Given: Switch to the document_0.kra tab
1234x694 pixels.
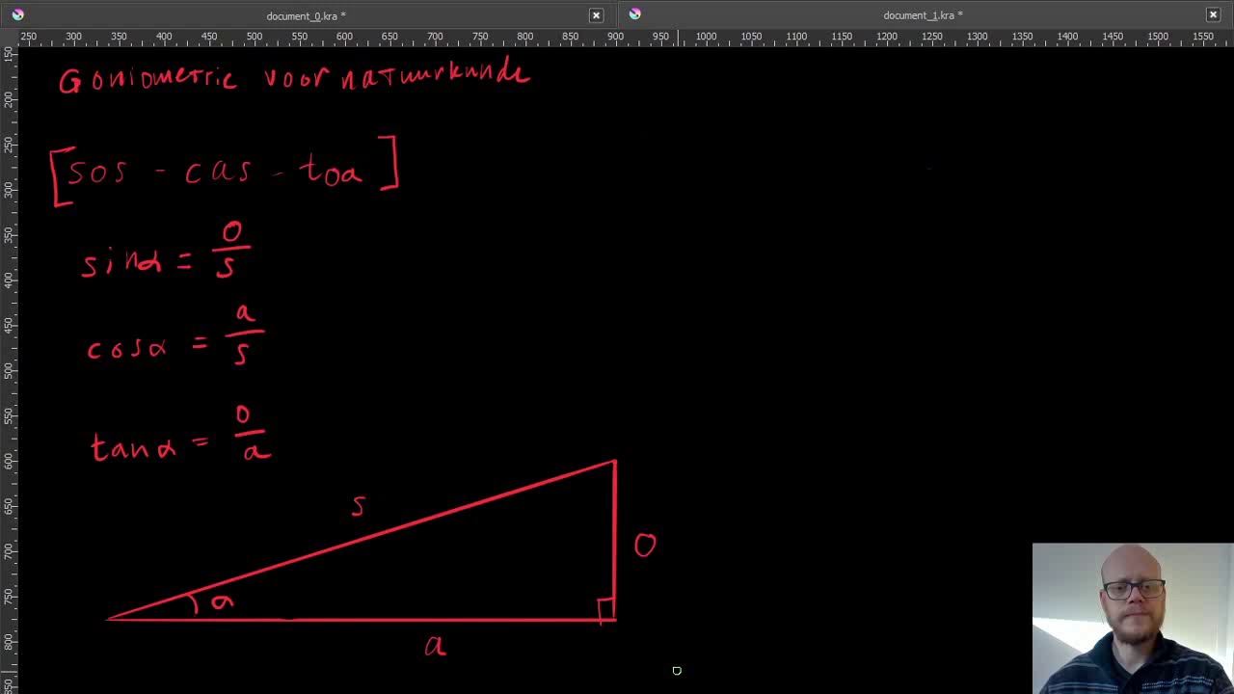Looking at the screenshot, I should coord(306,15).
